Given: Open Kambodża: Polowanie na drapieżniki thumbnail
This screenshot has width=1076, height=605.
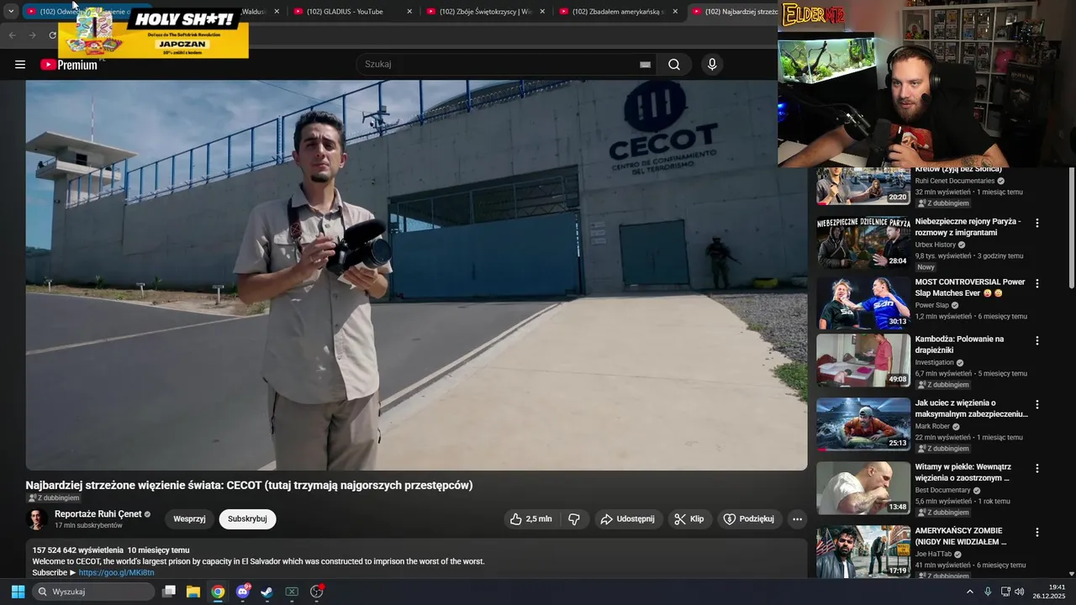Looking at the screenshot, I should (863, 361).
